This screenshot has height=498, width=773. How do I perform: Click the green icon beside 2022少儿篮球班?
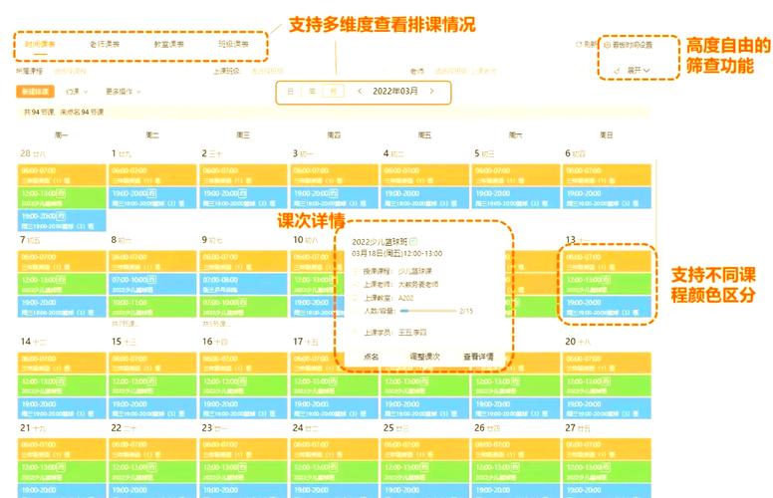[413, 242]
